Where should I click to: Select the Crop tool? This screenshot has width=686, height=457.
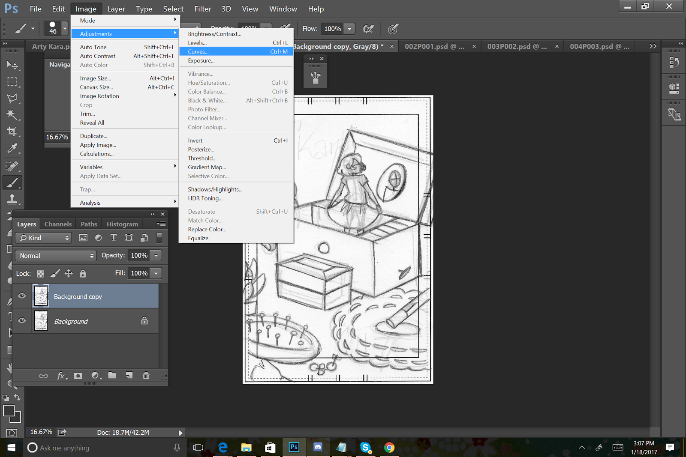(12, 131)
